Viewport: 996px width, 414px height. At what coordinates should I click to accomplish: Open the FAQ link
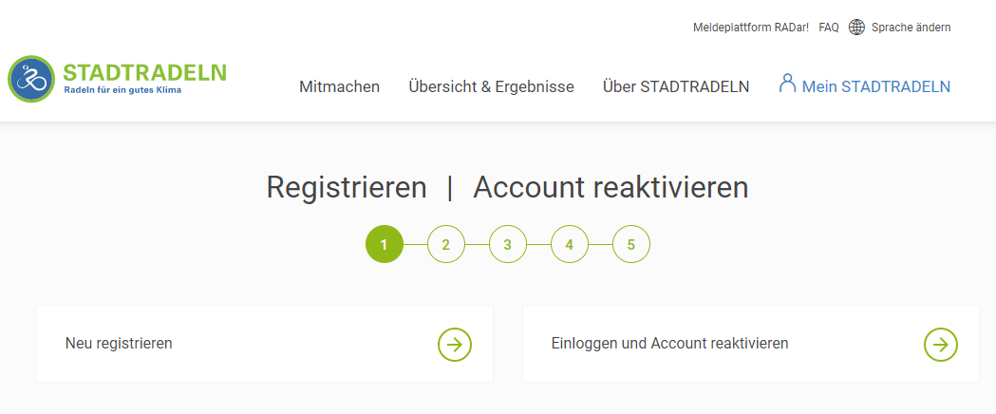[x=829, y=28]
